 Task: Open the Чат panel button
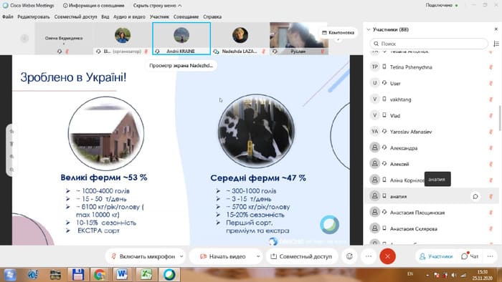click(470, 256)
